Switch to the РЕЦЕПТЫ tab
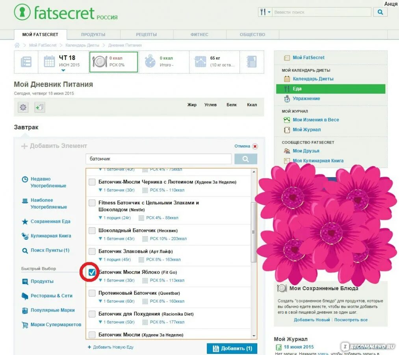This screenshot has width=399, height=355. 146,34
